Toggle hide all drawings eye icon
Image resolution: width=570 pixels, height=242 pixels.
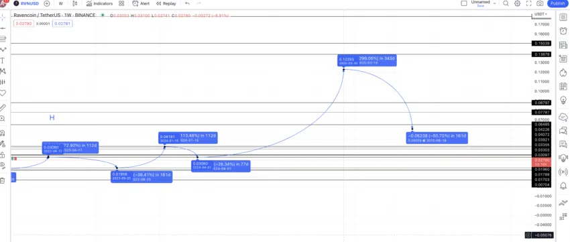pyautogui.click(x=3, y=166)
